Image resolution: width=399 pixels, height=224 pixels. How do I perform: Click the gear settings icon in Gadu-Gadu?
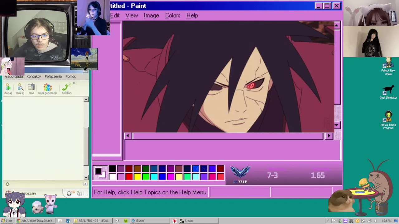pyautogui.click(x=7, y=184)
